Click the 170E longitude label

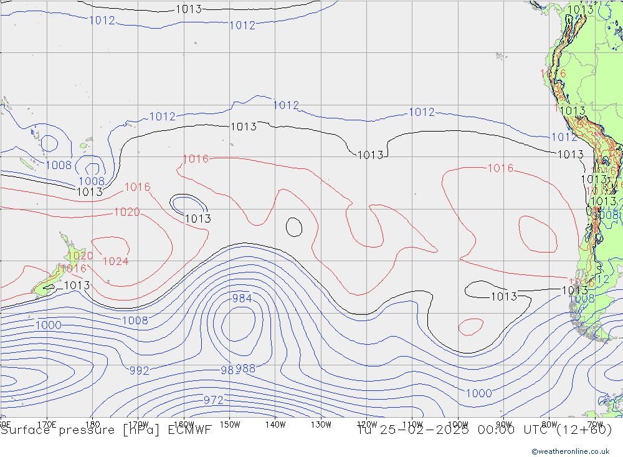[x=47, y=425]
